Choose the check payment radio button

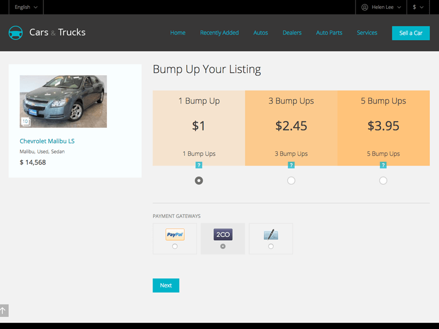click(x=271, y=246)
